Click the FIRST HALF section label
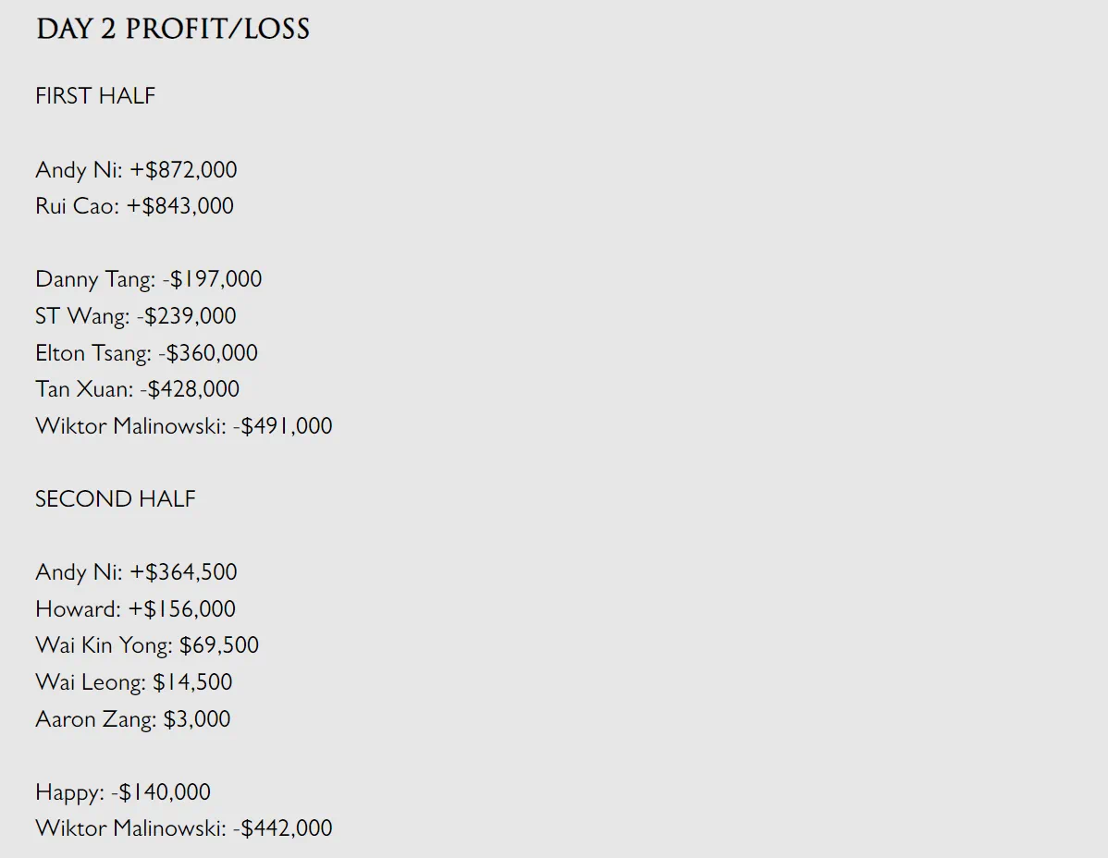Image resolution: width=1108 pixels, height=858 pixels. pos(95,96)
